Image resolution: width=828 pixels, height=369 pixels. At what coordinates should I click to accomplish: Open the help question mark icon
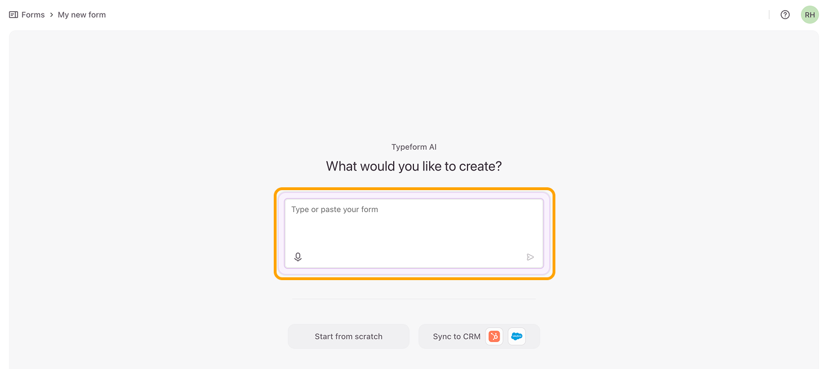tap(785, 15)
